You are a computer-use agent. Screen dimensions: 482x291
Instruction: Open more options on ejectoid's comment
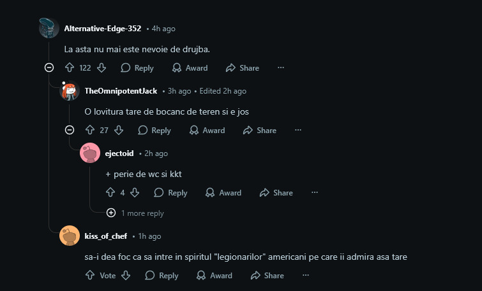coord(314,192)
